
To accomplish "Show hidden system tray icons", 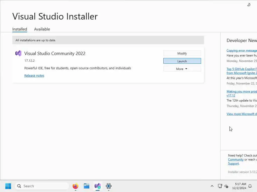I will [x=212, y=186].
